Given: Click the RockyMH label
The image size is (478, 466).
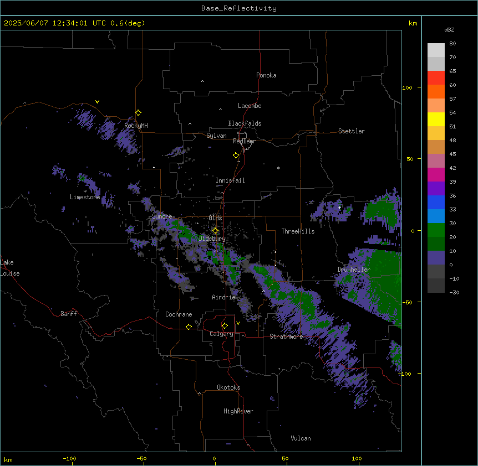Looking at the screenshot, I should click(136, 125).
